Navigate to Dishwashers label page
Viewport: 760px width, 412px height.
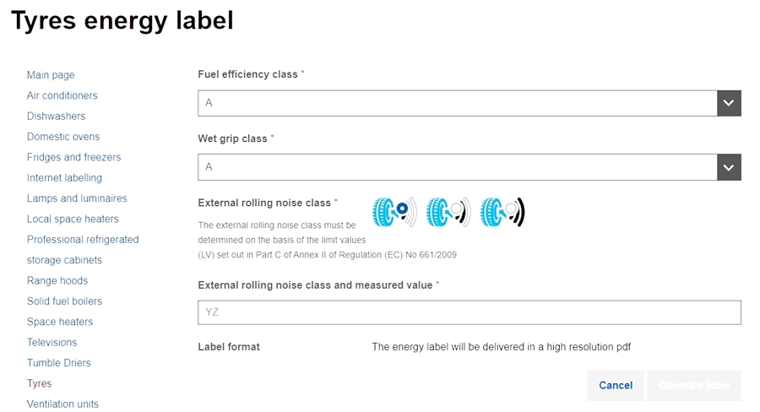coord(56,117)
